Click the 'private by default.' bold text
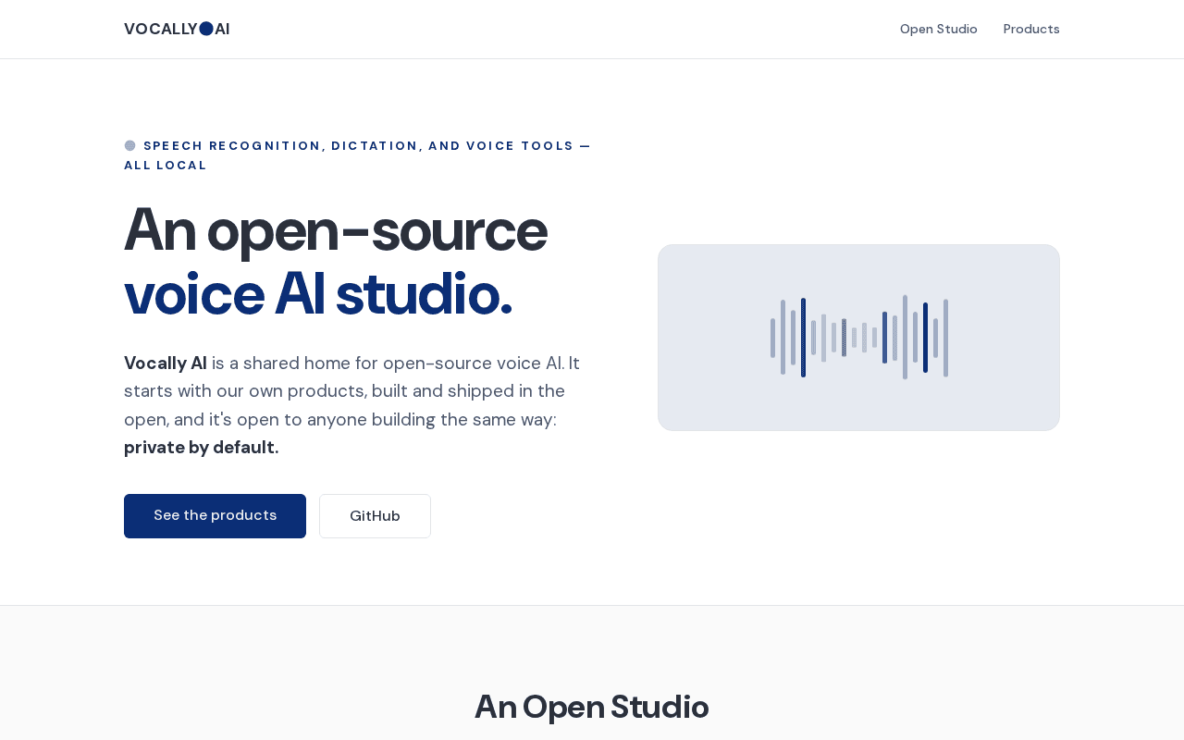Screen dimensions: 1184x740 click(x=202, y=448)
